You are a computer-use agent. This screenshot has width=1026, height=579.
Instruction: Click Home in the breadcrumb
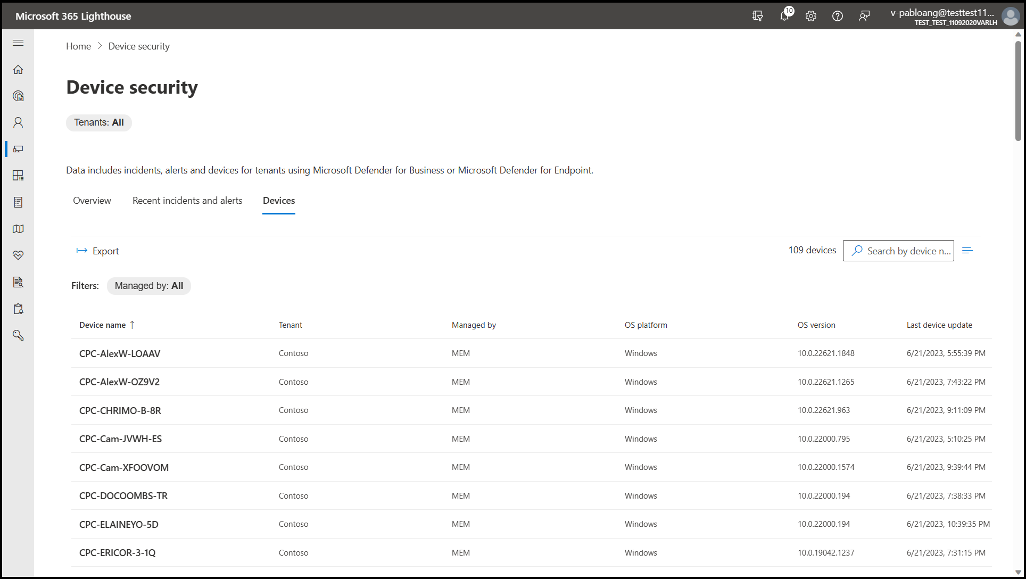78,46
